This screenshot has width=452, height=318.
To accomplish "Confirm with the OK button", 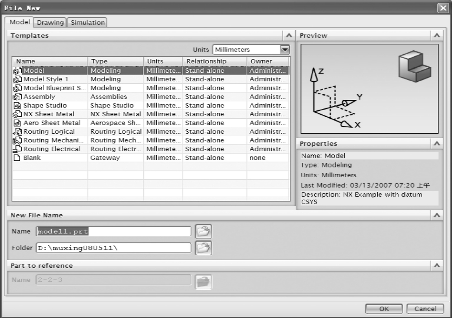I will click(x=384, y=309).
